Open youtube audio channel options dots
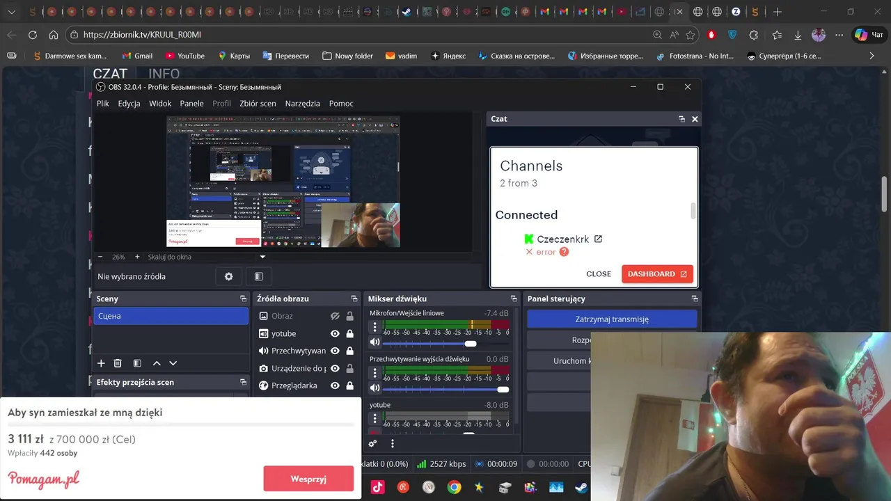 point(374,419)
